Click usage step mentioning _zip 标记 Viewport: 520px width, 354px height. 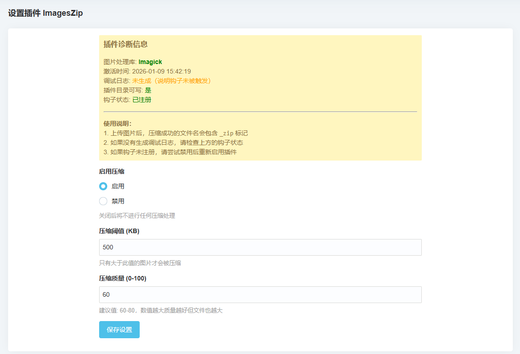click(x=176, y=133)
